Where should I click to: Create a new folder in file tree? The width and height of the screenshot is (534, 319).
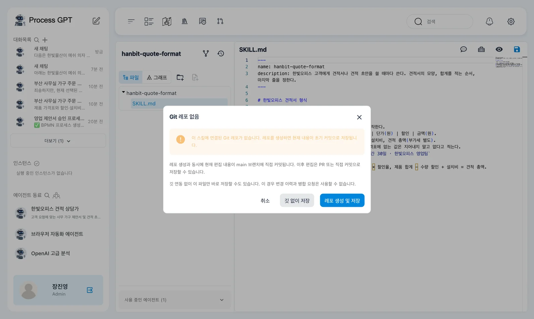click(x=180, y=77)
